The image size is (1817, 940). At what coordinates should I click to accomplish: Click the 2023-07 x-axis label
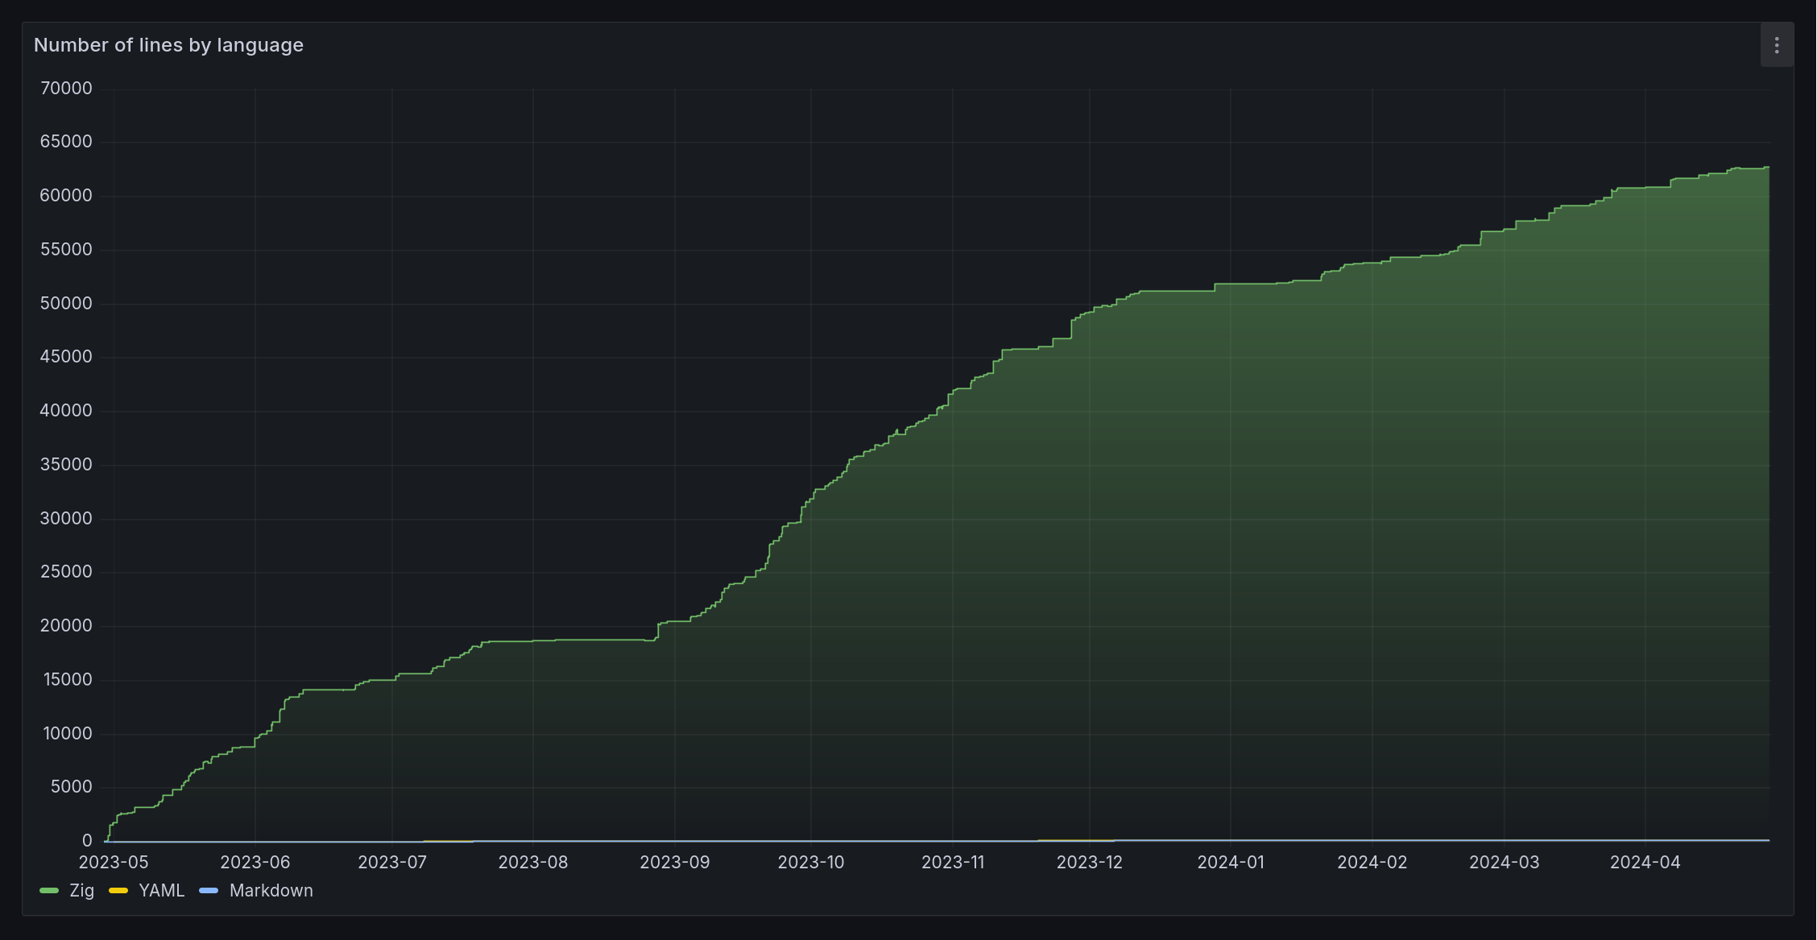coord(392,863)
